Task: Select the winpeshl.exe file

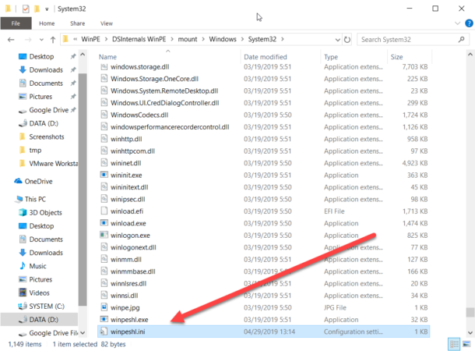Action: pyautogui.click(x=129, y=320)
